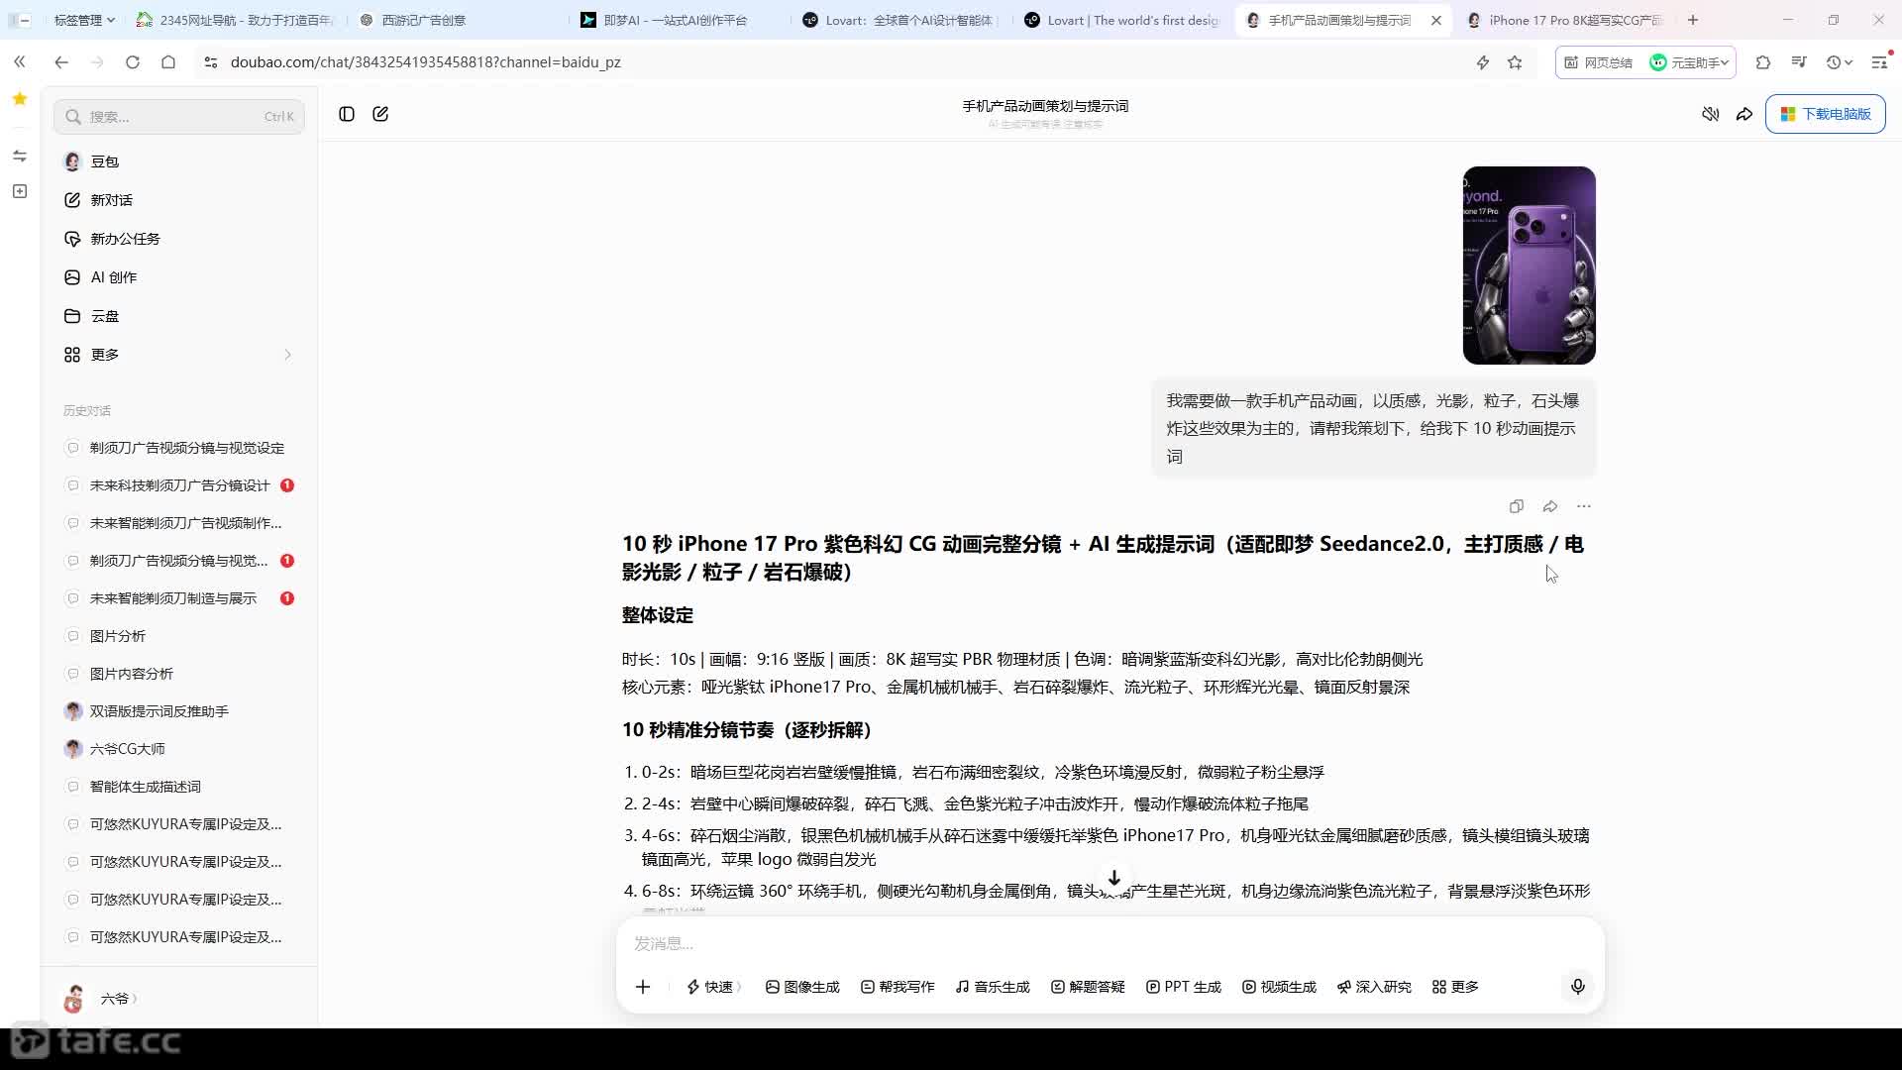Copy the AI response with the copy icon
Screen dimensions: 1902x1070
click(1517, 506)
